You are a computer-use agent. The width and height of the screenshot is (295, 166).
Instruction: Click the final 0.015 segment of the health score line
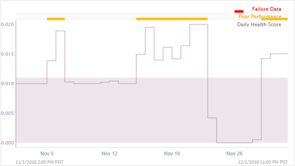tap(279, 54)
